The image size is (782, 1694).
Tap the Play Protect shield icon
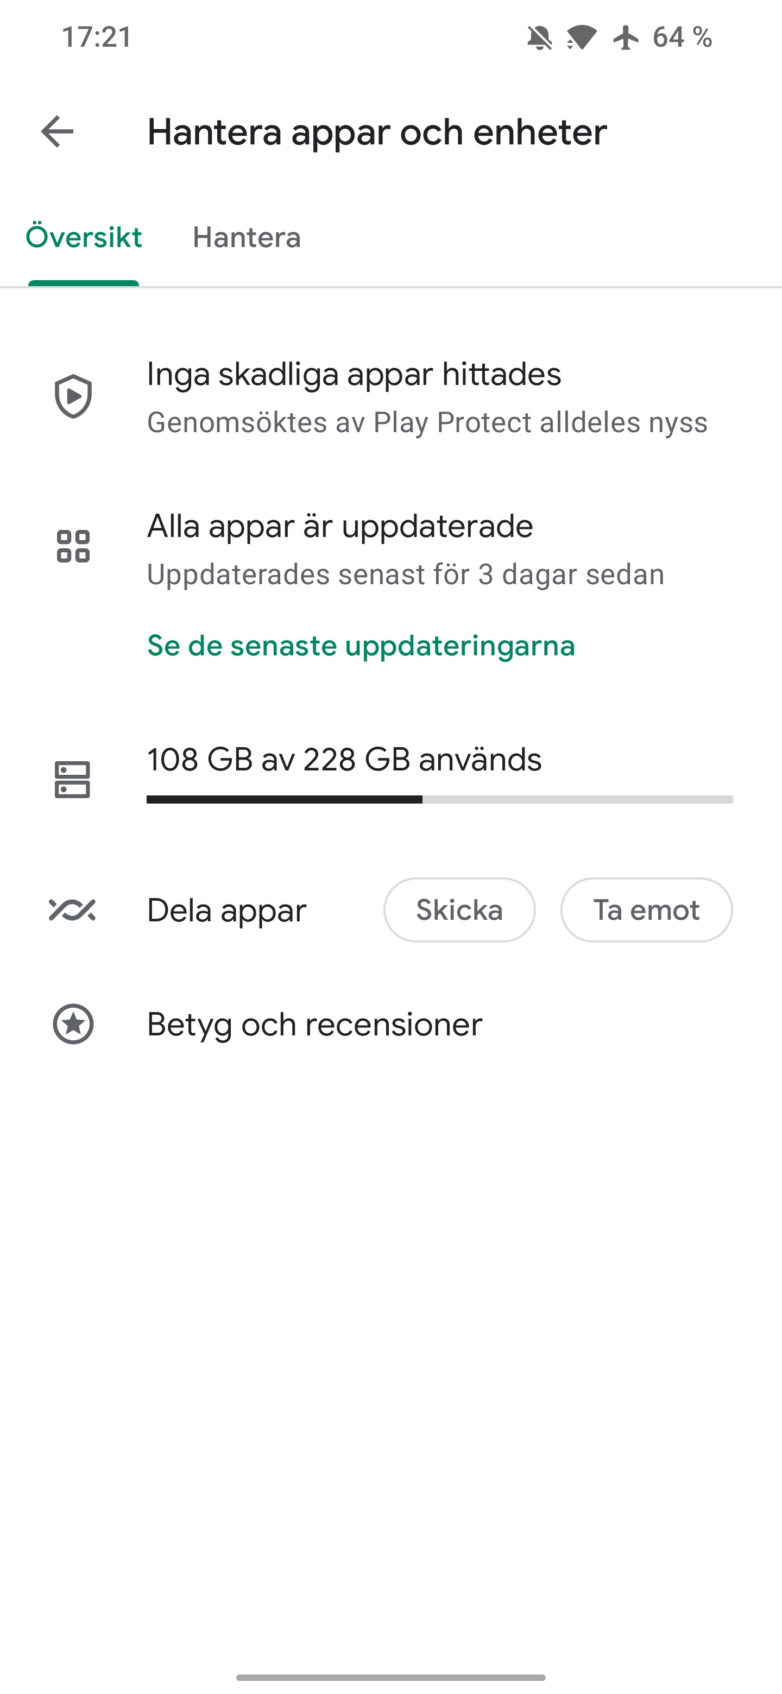pyautogui.click(x=73, y=396)
